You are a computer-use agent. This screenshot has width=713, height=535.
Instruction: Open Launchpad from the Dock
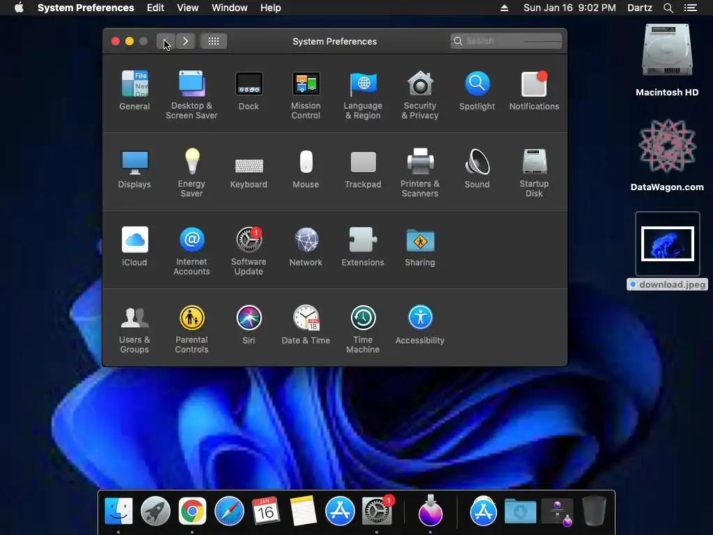[155, 511]
